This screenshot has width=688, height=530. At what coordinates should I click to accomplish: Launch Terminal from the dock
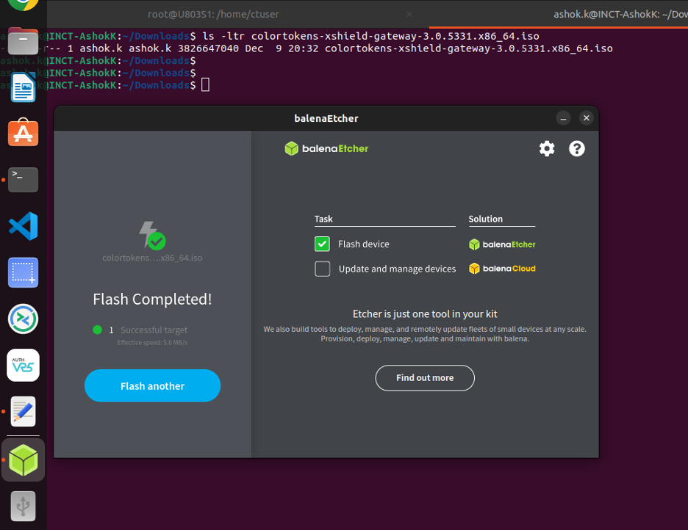[23, 179]
